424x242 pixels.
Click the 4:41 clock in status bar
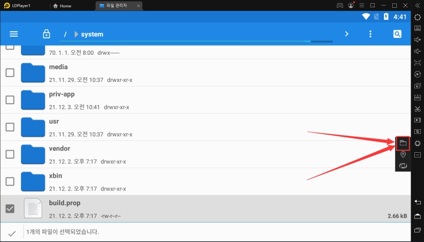click(x=400, y=17)
